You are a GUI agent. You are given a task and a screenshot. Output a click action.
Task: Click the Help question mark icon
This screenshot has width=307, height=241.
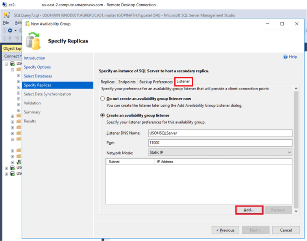click(285, 57)
